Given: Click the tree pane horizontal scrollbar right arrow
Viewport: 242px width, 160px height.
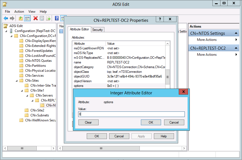Looking at the screenshot, I should click(x=53, y=148).
